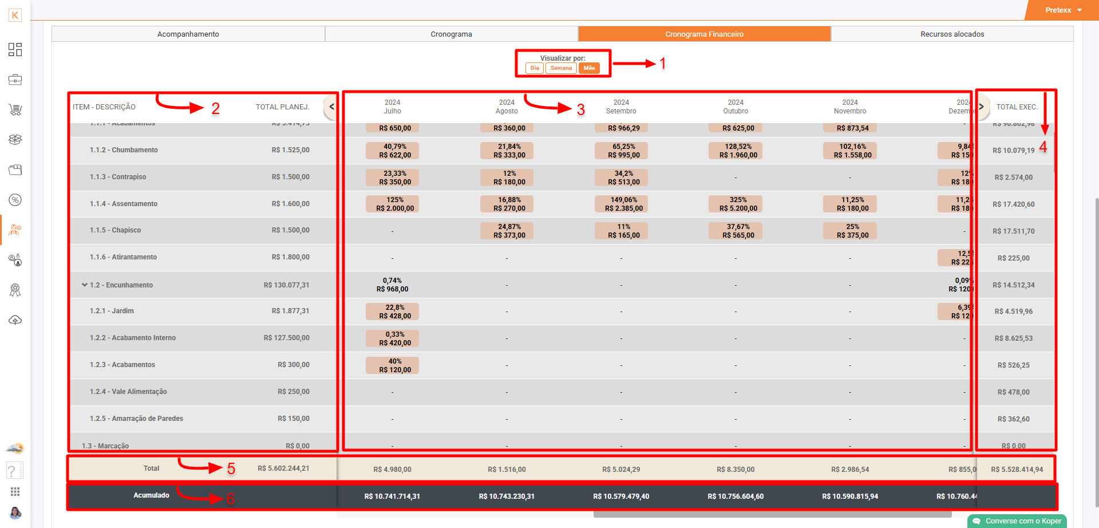Click the Cronograma tab

click(451, 34)
